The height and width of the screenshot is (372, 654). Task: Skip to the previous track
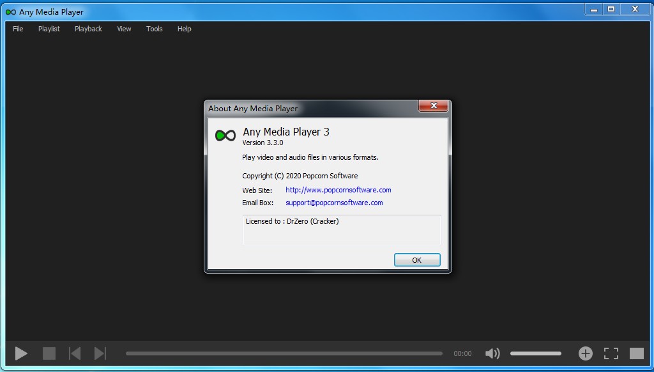coord(75,353)
